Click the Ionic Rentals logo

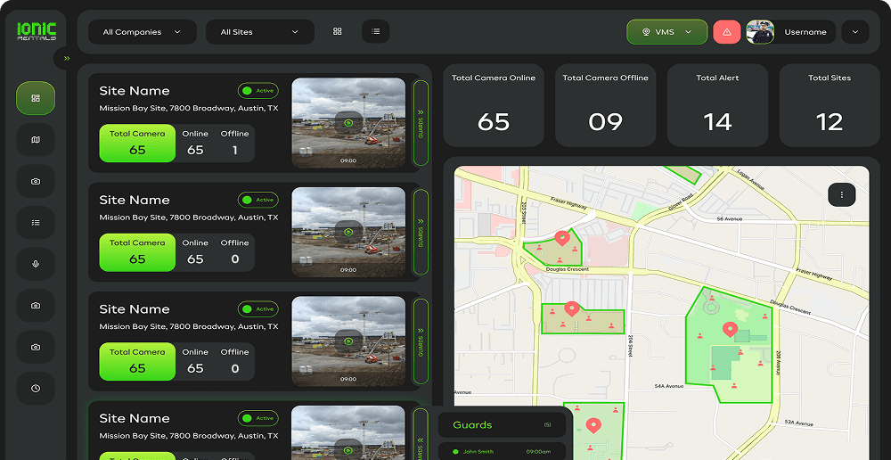pyautogui.click(x=37, y=31)
